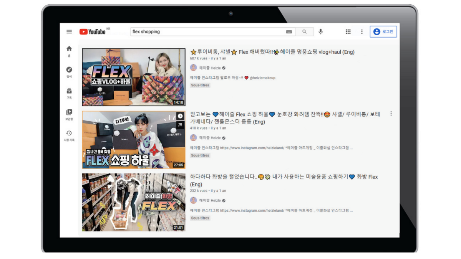461x259 pixels.
Task: Click add-to-queue icon on second thumbnail
Action: (x=180, y=125)
